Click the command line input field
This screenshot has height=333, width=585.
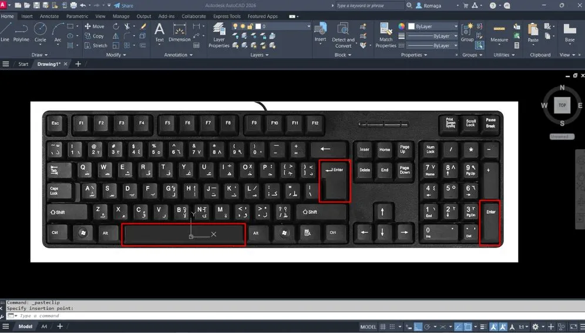pos(176,316)
